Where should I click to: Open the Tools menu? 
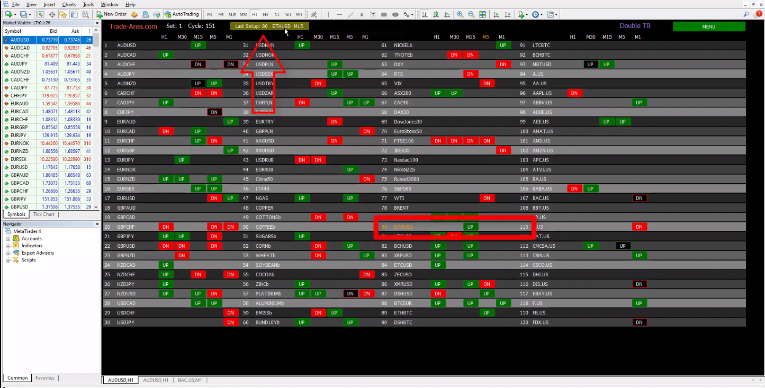click(x=88, y=4)
